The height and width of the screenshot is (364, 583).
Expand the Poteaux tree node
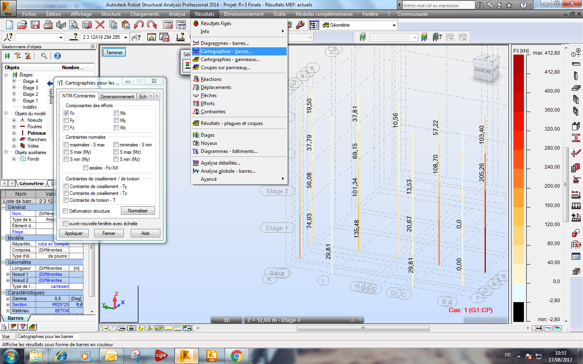(x=14, y=133)
